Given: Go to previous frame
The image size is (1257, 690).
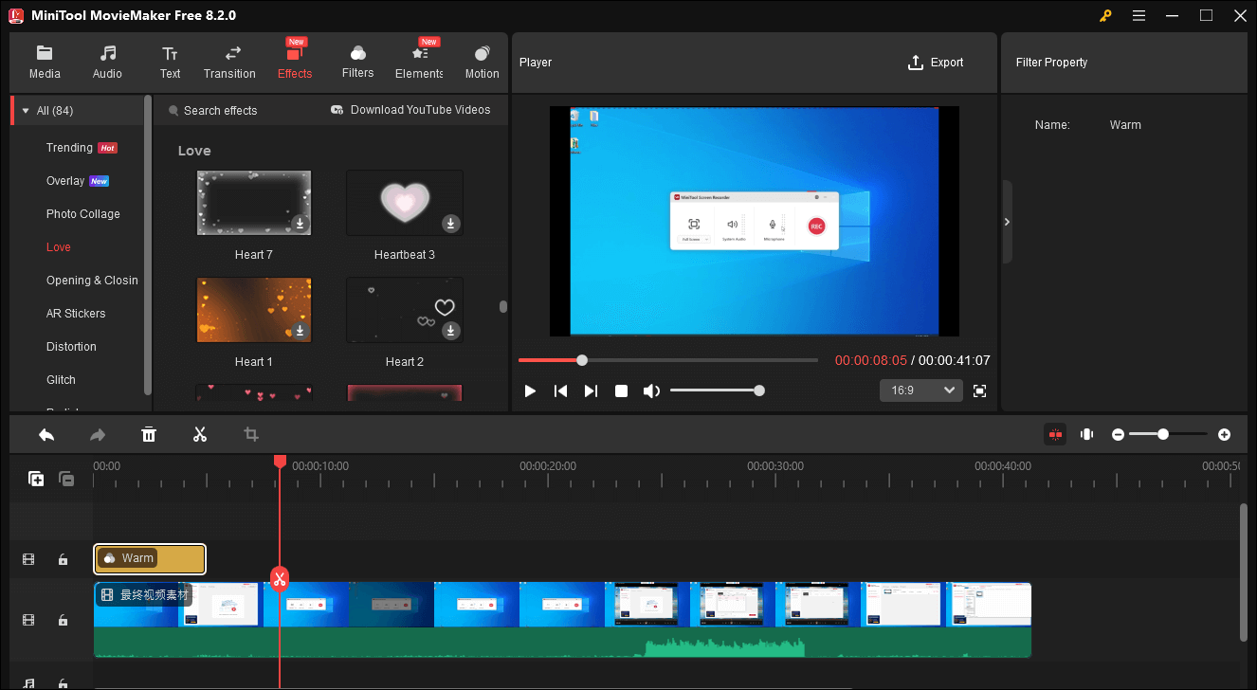Looking at the screenshot, I should 561,390.
